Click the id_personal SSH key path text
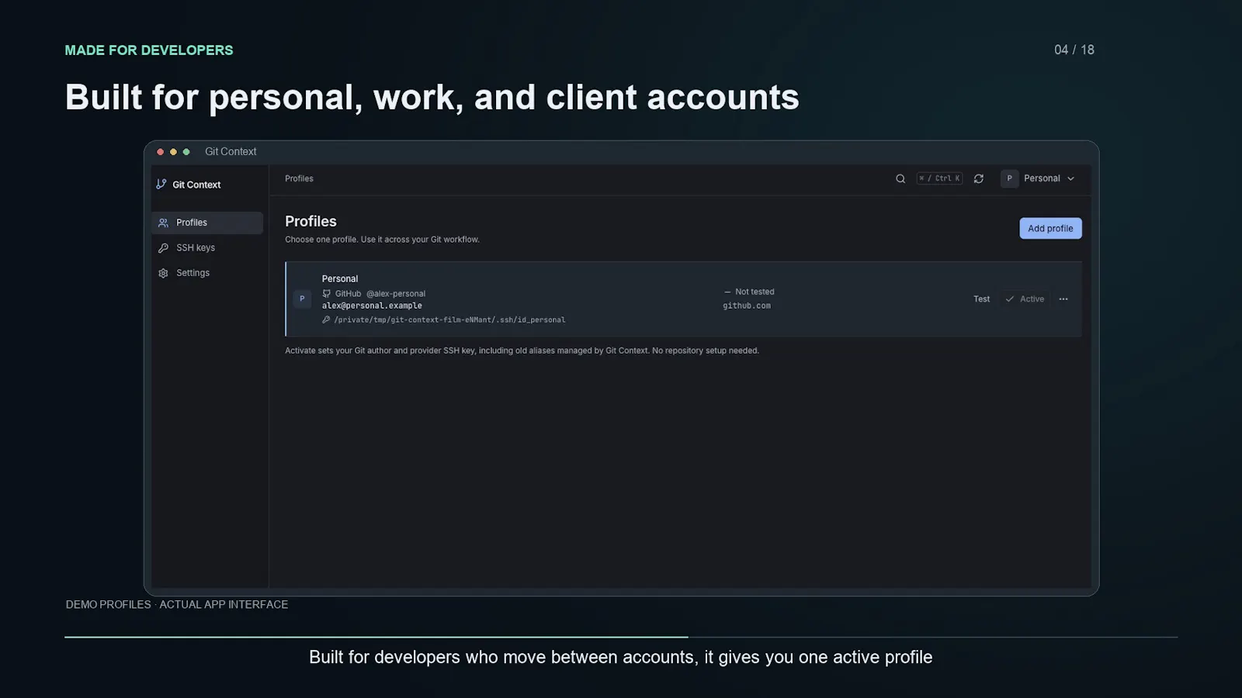Screen dimensions: 1242x698 coord(449,320)
